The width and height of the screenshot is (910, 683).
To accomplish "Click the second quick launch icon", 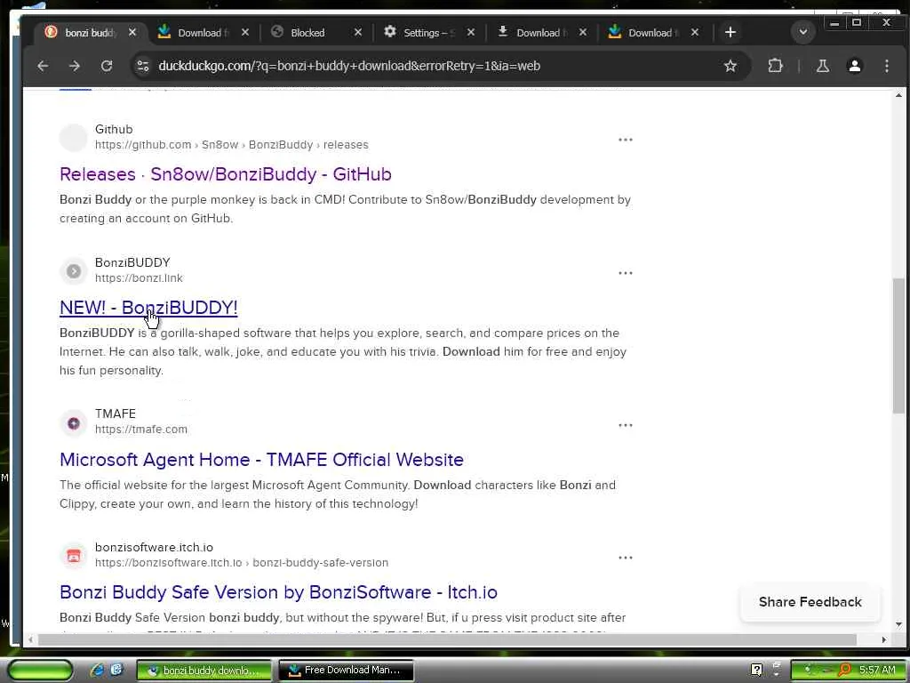I will coord(116,671).
